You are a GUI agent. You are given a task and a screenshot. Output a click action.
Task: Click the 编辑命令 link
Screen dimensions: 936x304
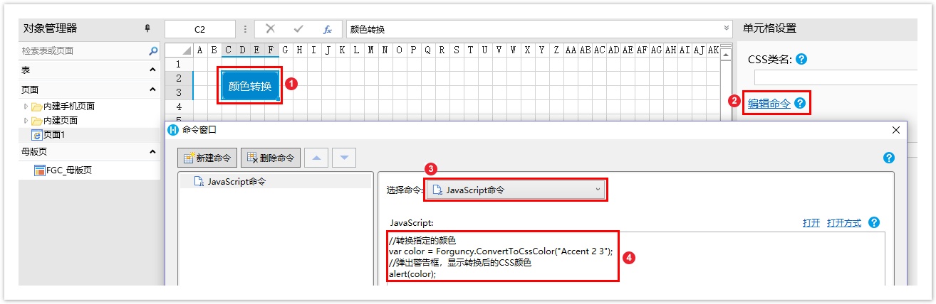point(769,103)
